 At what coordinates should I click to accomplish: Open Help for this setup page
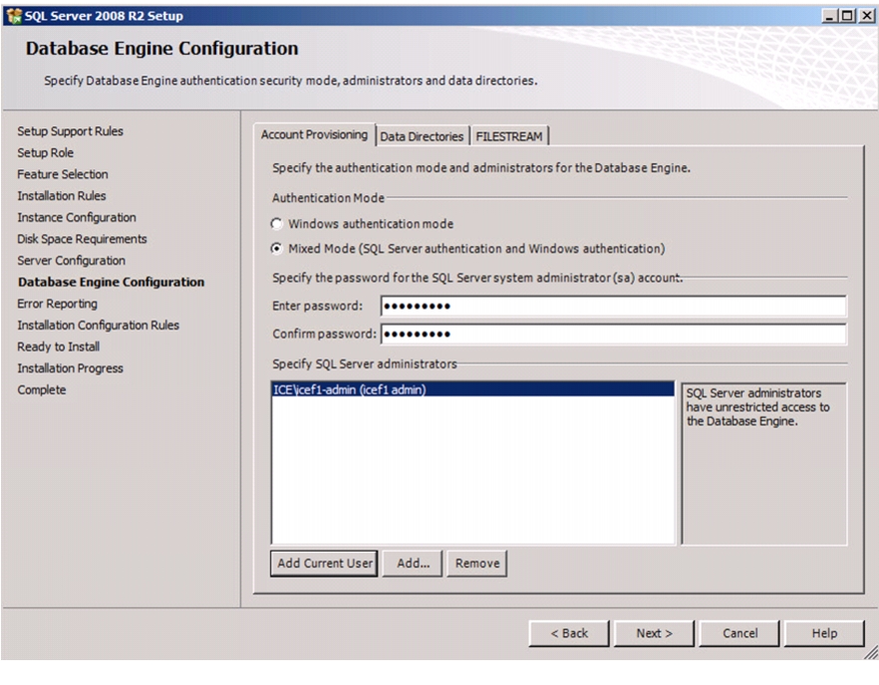coord(824,633)
